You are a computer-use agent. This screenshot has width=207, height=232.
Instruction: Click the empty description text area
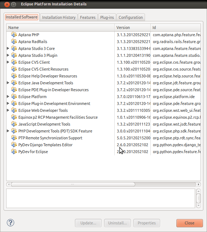pyautogui.click(x=101, y=198)
